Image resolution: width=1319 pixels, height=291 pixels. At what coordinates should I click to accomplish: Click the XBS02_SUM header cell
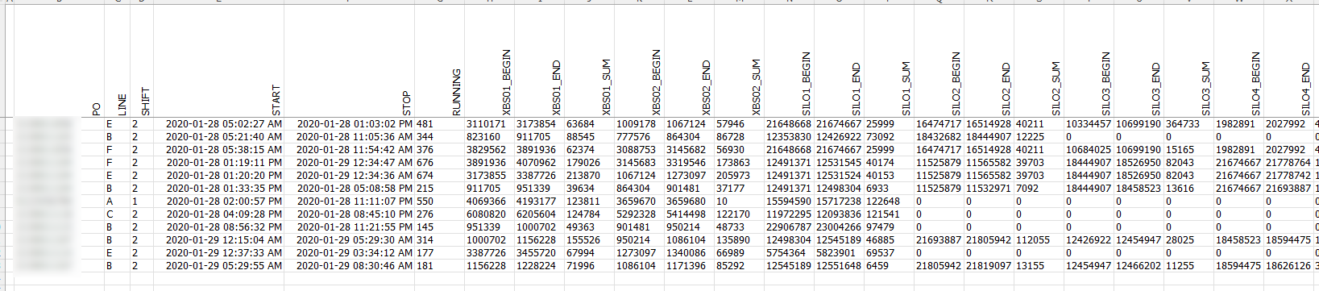click(x=740, y=61)
